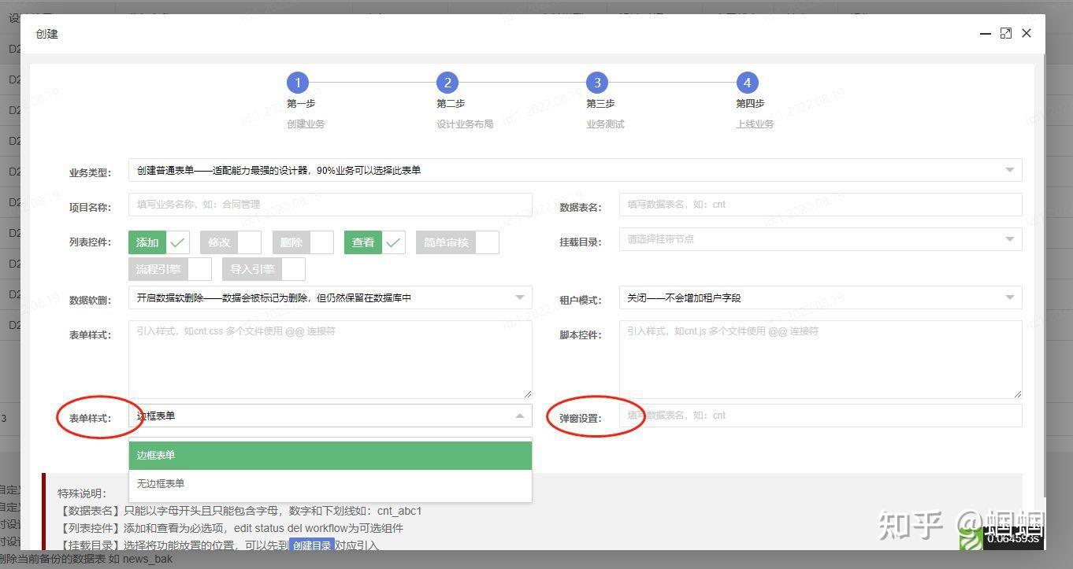Click the 创建目录 button in the notes
This screenshot has height=569, width=1073.
[312, 544]
